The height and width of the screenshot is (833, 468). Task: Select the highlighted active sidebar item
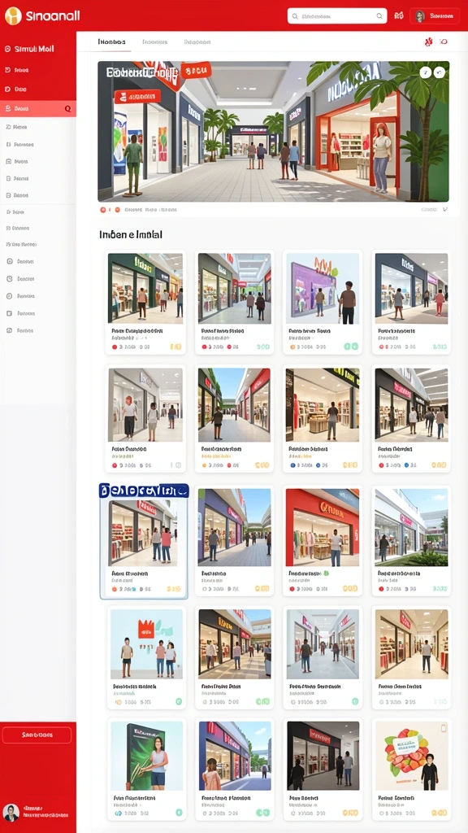coord(38,108)
